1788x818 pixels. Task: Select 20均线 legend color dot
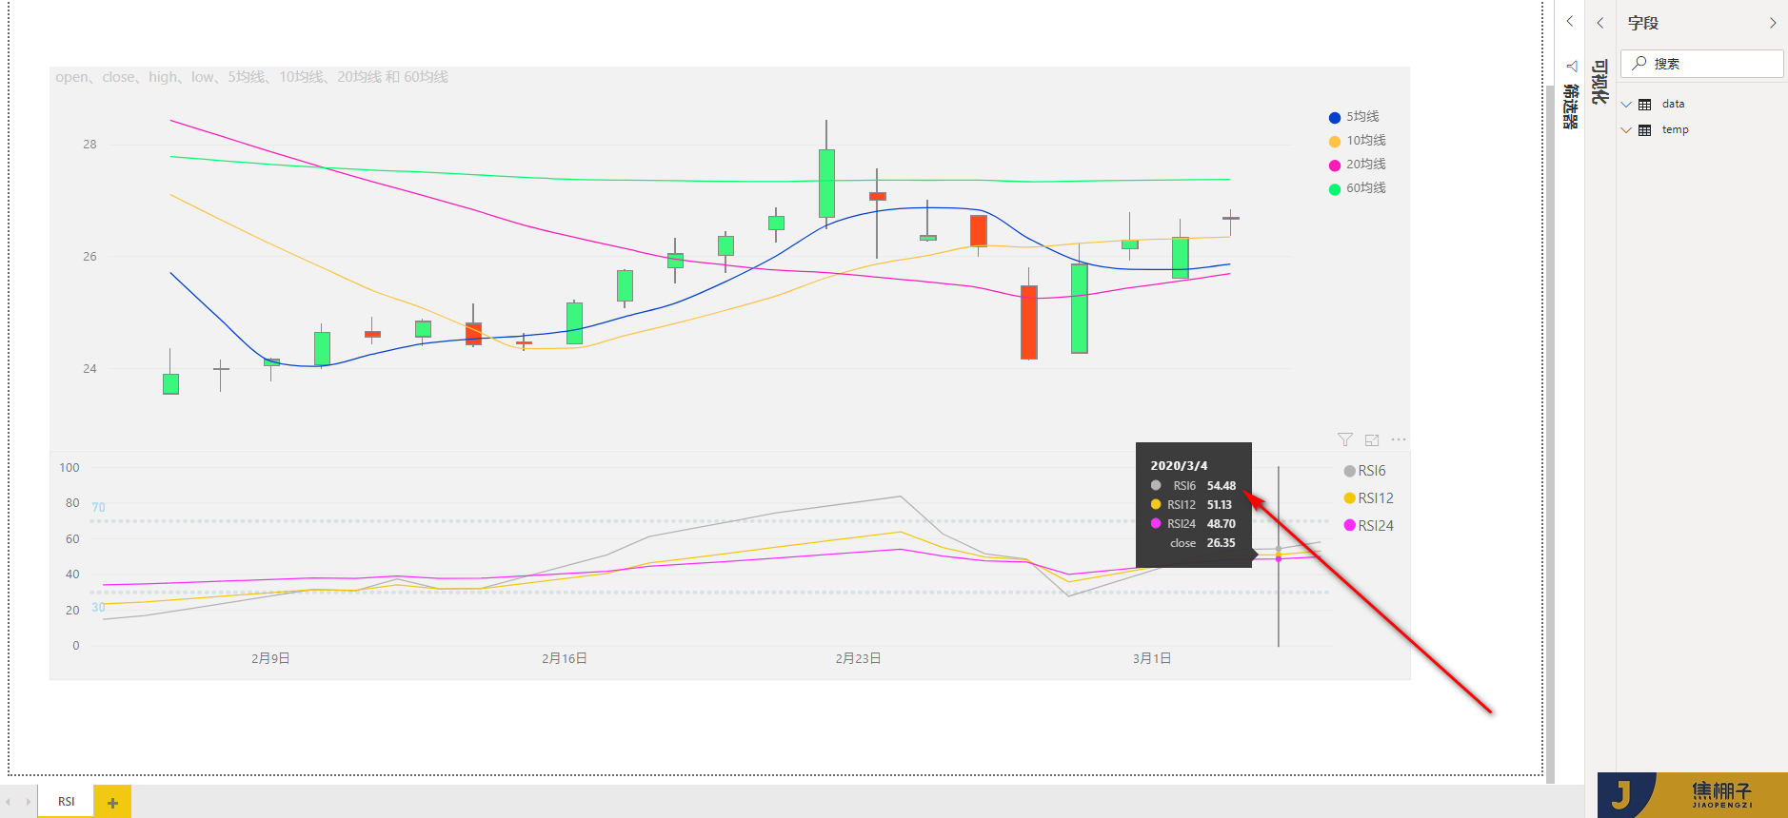1334,165
